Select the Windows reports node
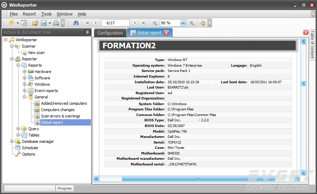The height and width of the screenshot is (194, 317). click(42, 84)
